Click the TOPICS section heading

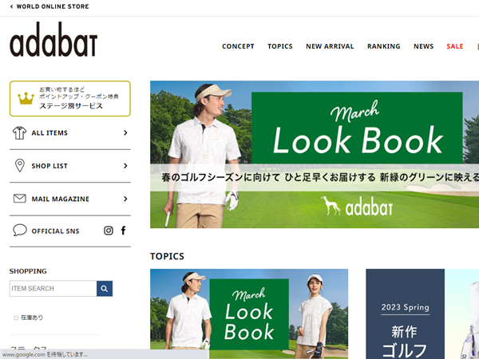(x=167, y=256)
